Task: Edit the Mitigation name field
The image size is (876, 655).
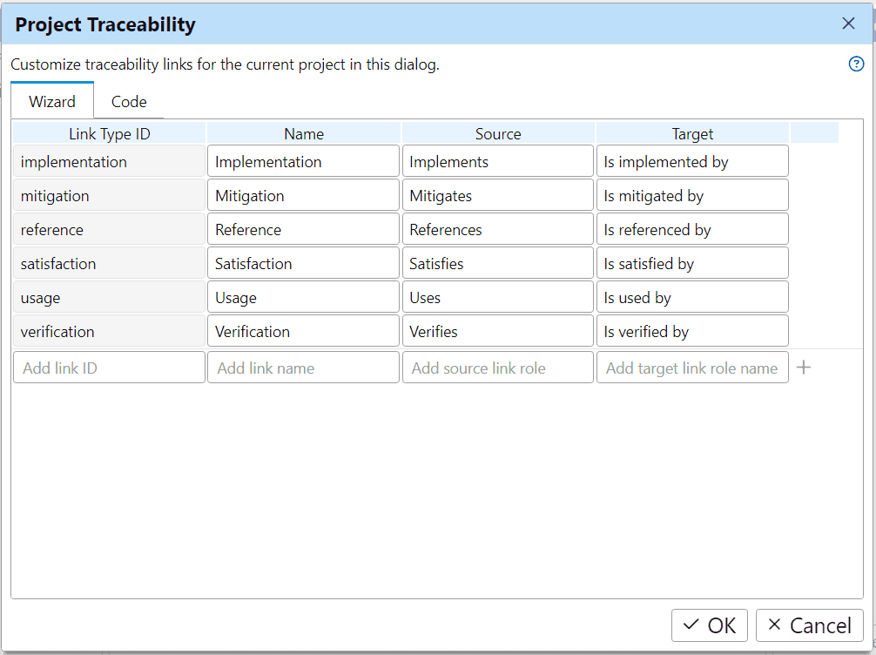Action: pyautogui.click(x=303, y=195)
